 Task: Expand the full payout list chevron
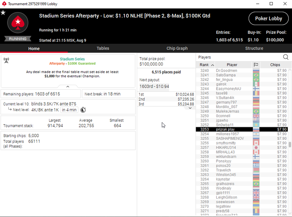[190, 108]
